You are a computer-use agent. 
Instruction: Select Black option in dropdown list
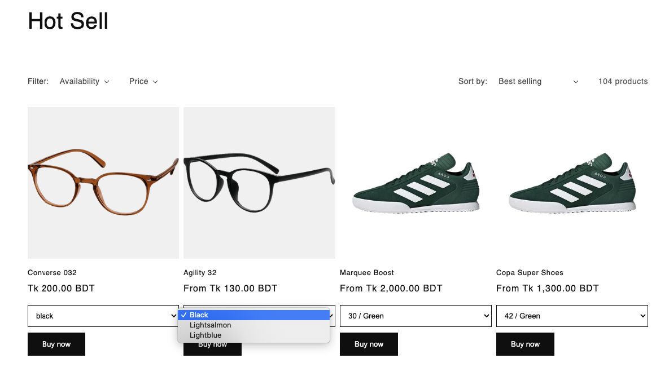click(253, 315)
